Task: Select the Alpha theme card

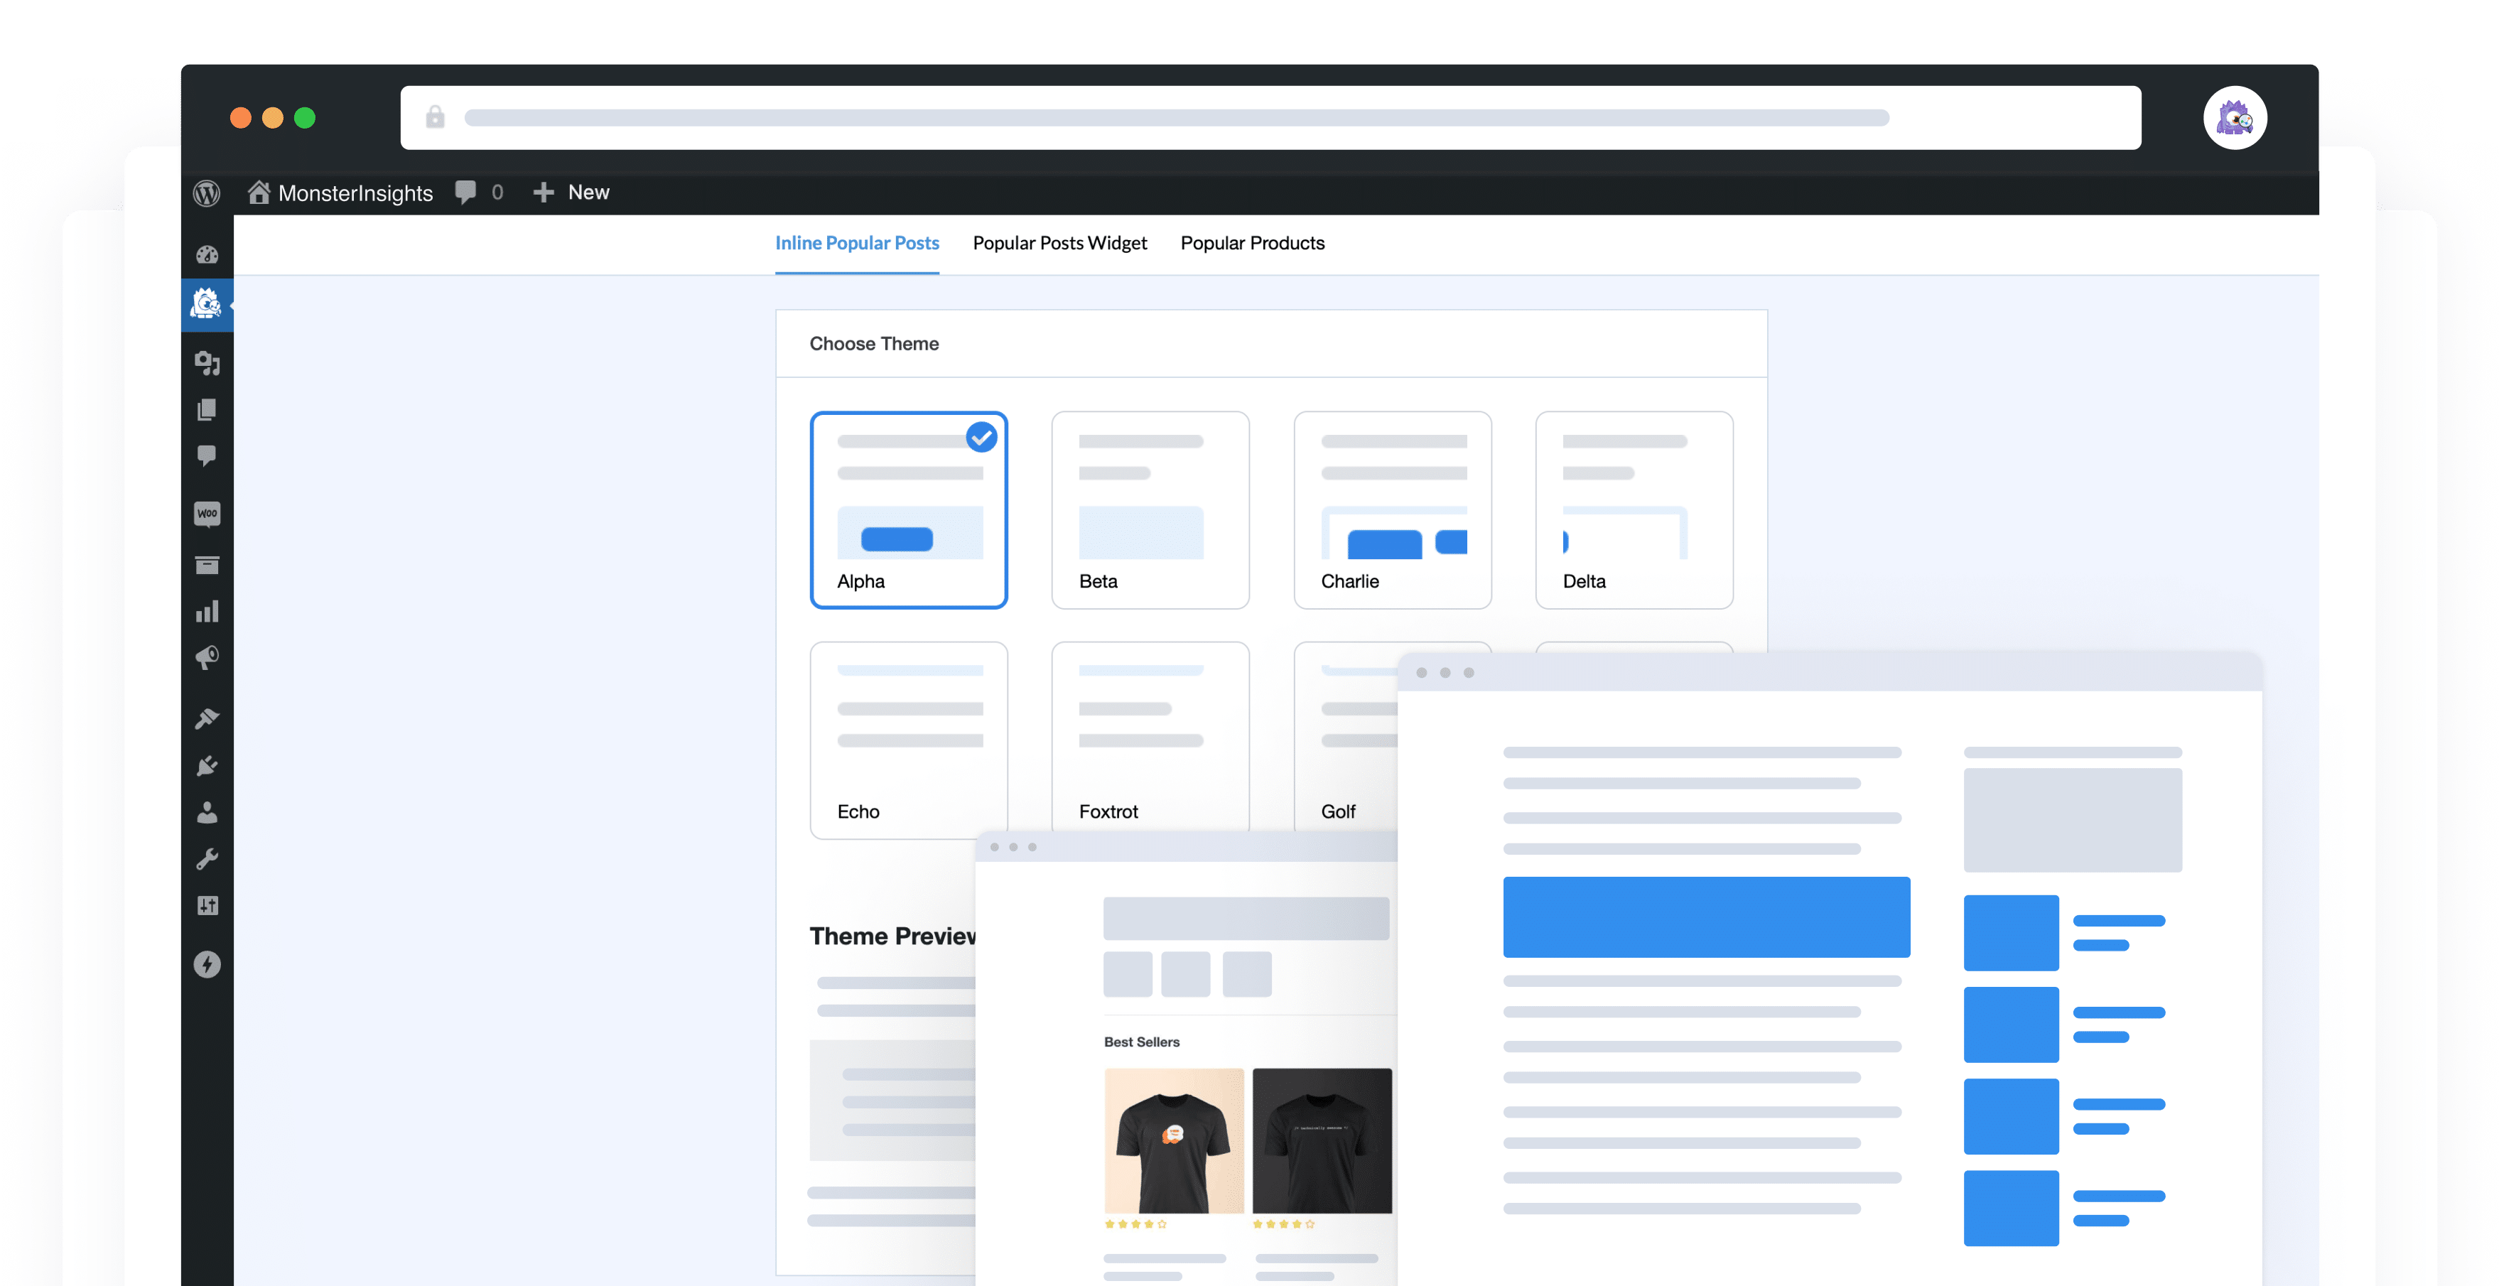Action: [x=908, y=510]
